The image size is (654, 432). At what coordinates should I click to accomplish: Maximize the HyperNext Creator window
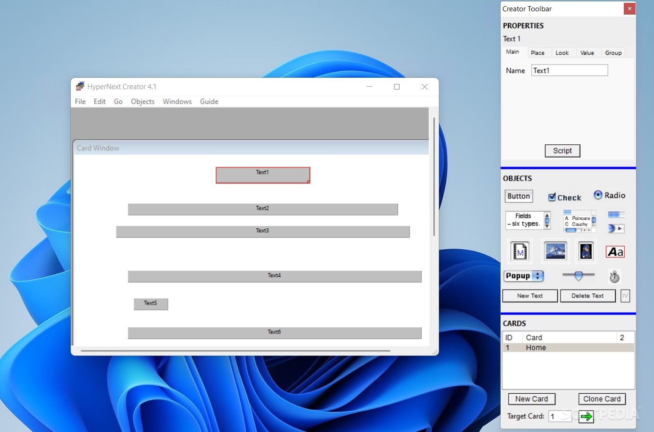coord(397,87)
